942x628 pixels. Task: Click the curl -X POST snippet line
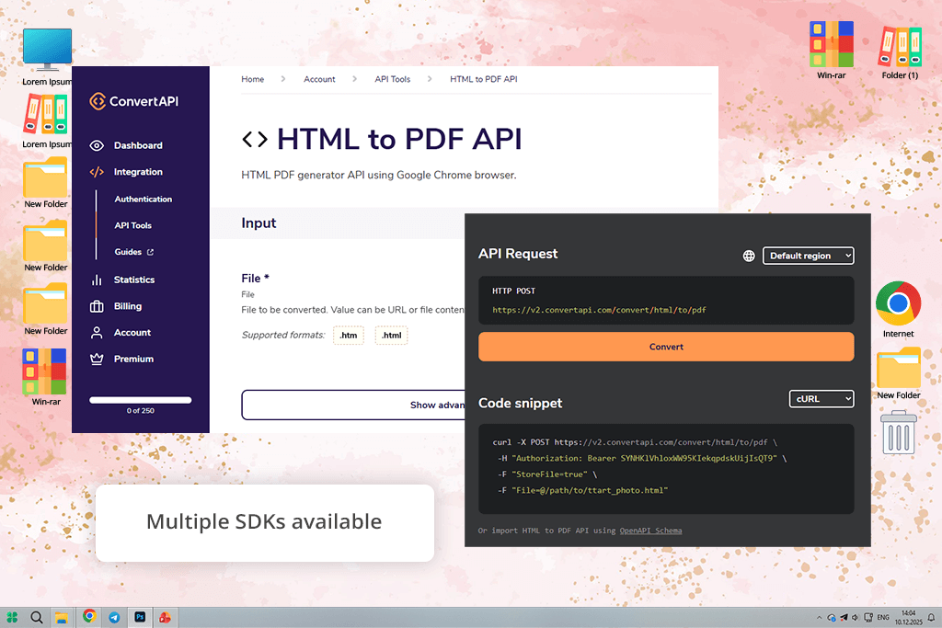pyautogui.click(x=635, y=442)
